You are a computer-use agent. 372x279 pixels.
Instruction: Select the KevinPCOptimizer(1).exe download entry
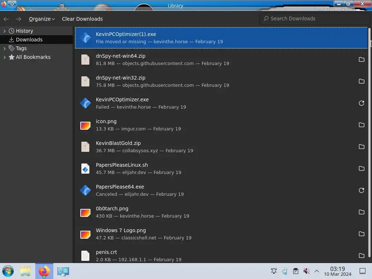point(221,38)
